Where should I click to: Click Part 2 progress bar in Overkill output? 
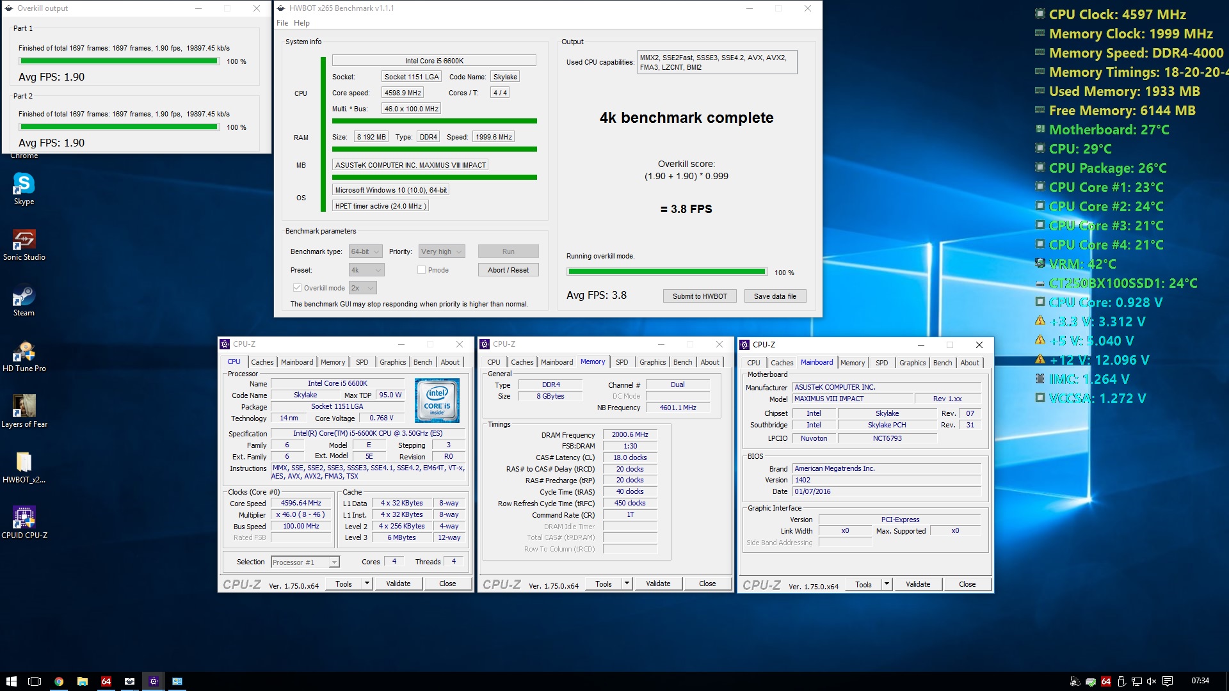(119, 127)
